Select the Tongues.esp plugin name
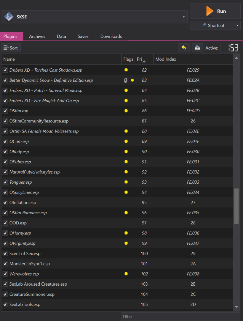Image resolution: width=243 pixels, height=321 pixels. coord(21,182)
